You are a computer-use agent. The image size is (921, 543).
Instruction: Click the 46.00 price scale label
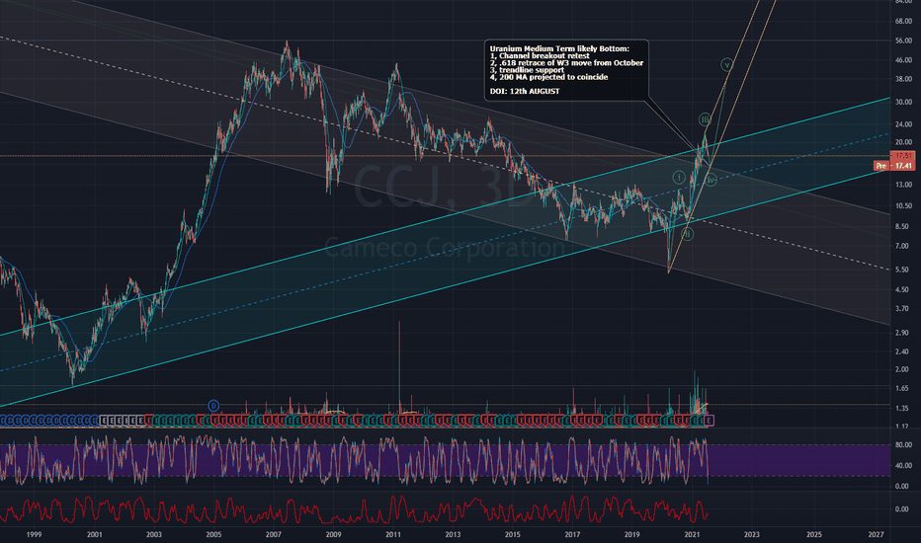[x=903, y=60]
